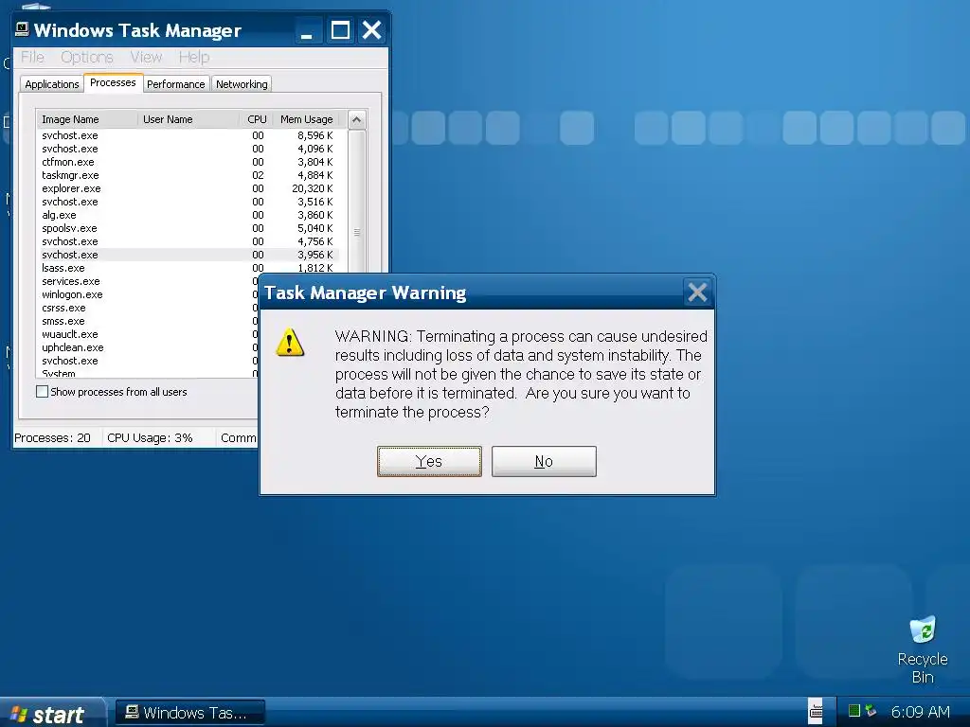Viewport: 970px width, 727px height.
Task: Open the File menu in Task Manager
Action: tap(32, 57)
